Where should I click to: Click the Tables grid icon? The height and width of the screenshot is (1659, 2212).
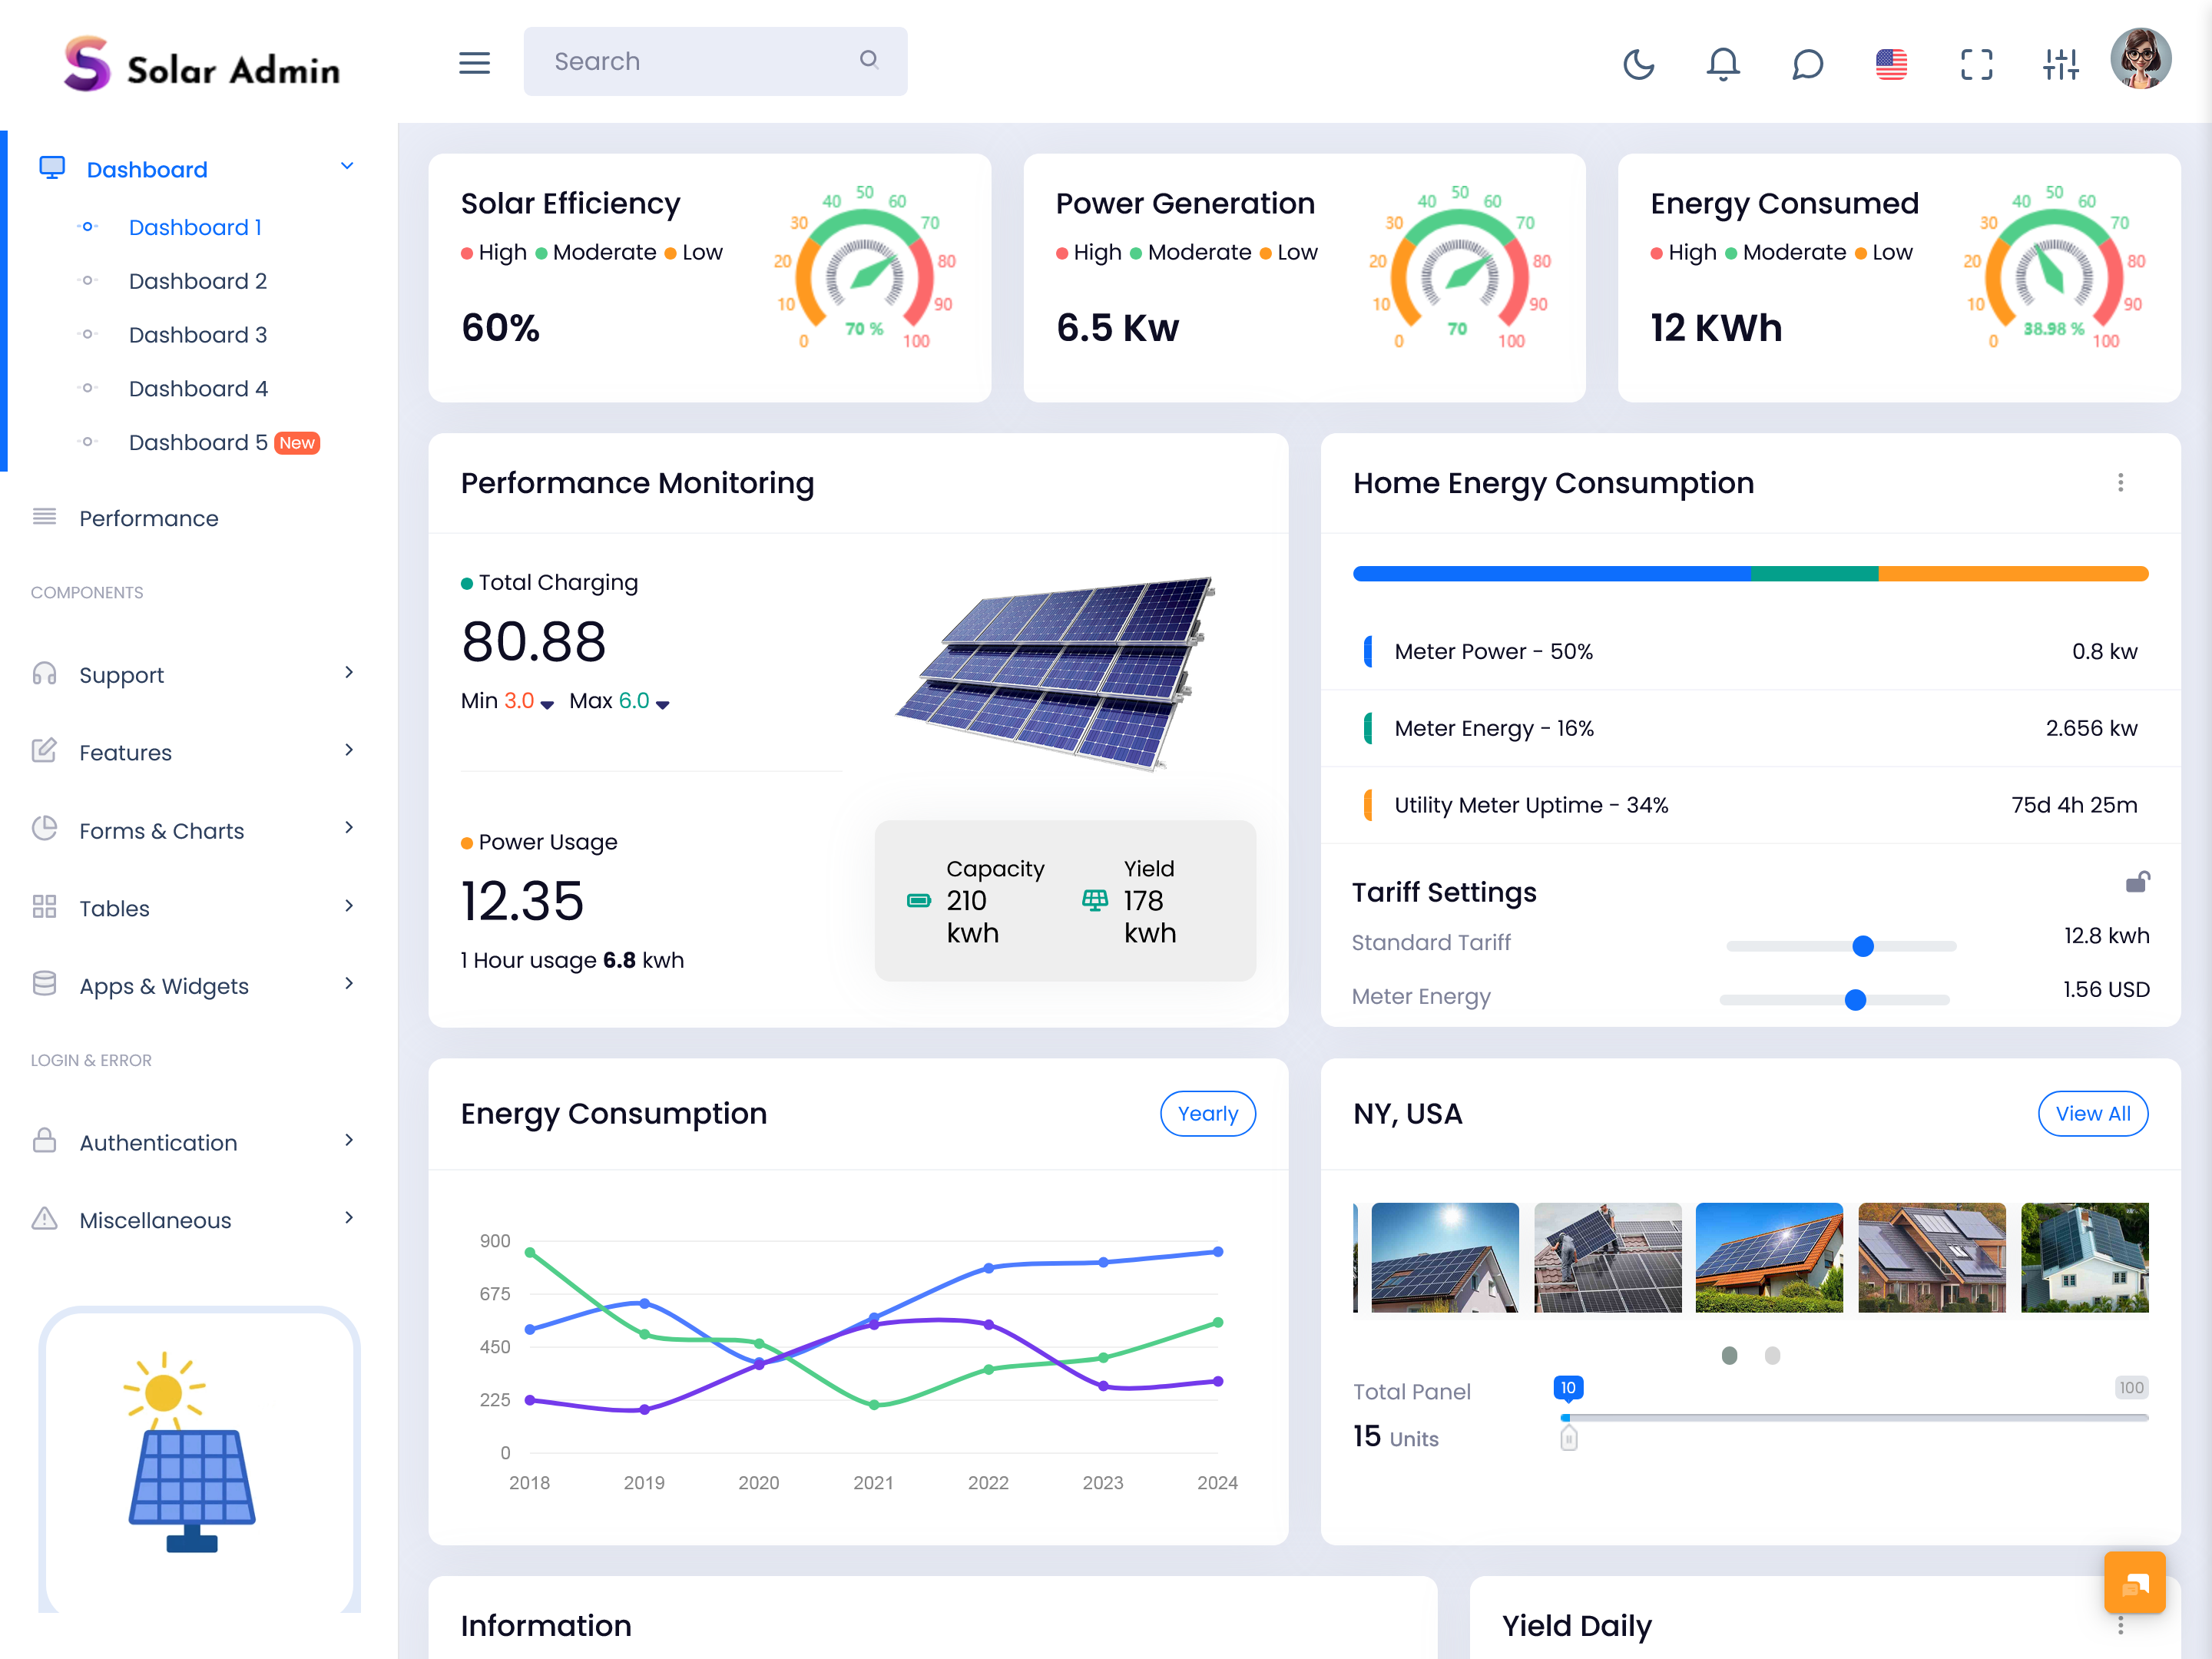pyautogui.click(x=44, y=906)
